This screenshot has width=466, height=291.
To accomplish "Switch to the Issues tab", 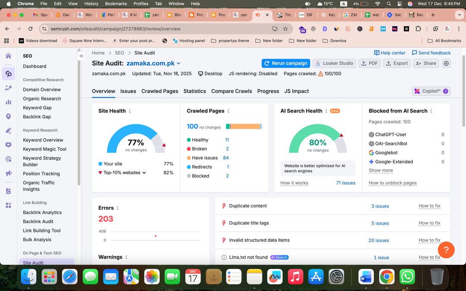I will [x=128, y=91].
